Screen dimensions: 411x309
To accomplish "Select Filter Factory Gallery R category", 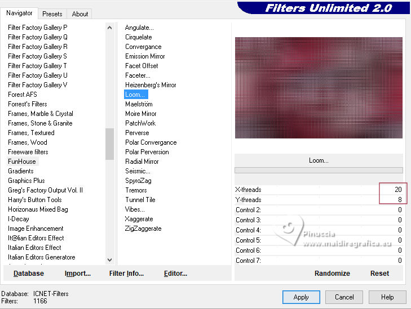I will pos(37,47).
